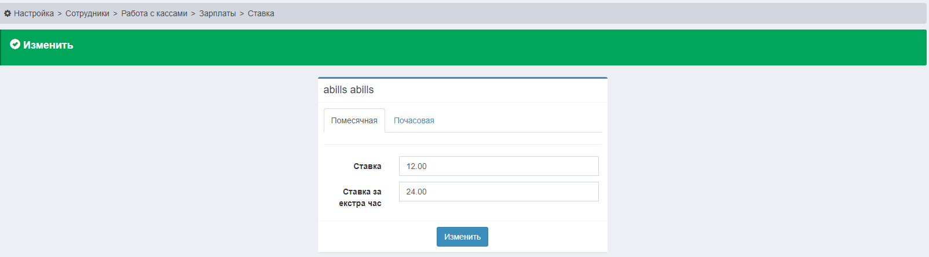The width and height of the screenshot is (929, 257).
Task: Click the abills abills panel title
Action: [x=348, y=90]
